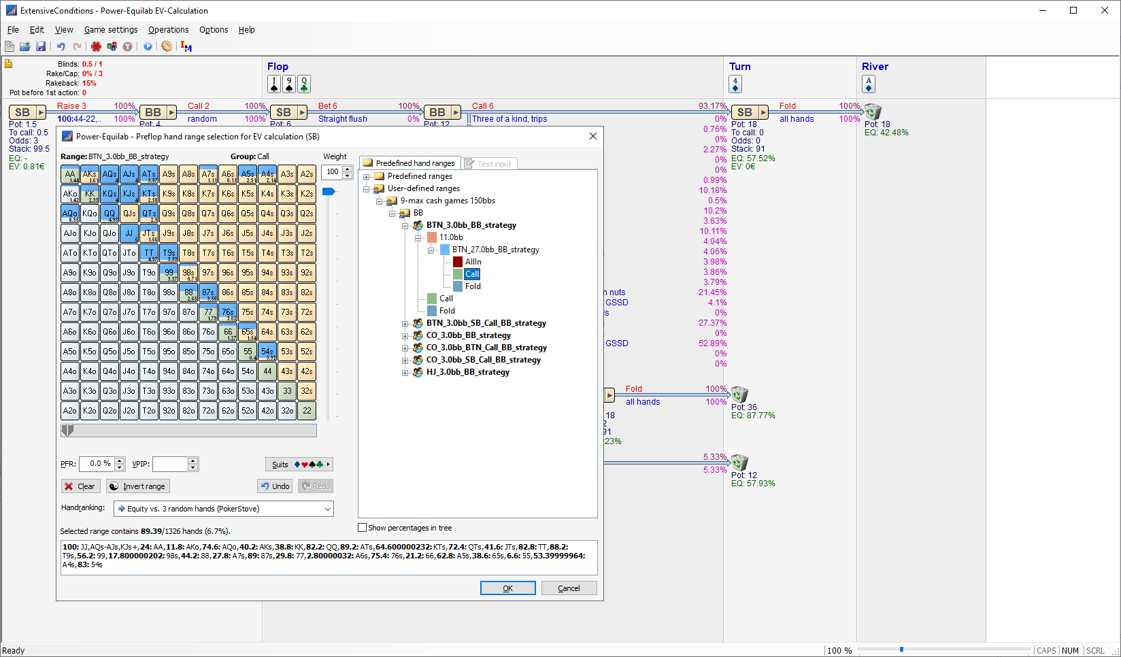Click the recycle bin icon at Pot 36
1121x657 pixels.
tap(739, 394)
